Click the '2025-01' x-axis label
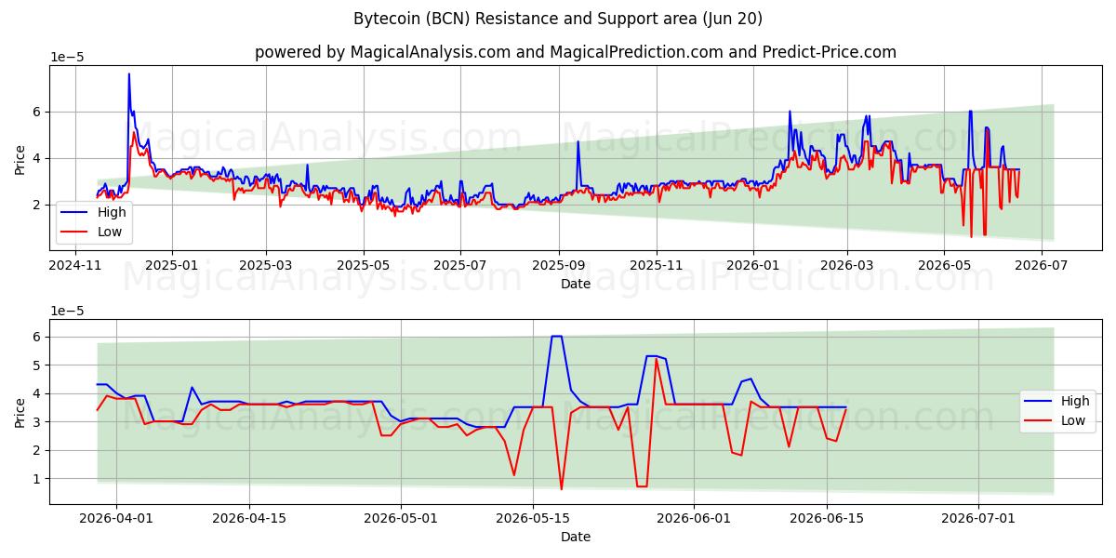 click(173, 265)
